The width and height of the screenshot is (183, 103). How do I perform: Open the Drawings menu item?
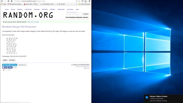pos(37,9)
